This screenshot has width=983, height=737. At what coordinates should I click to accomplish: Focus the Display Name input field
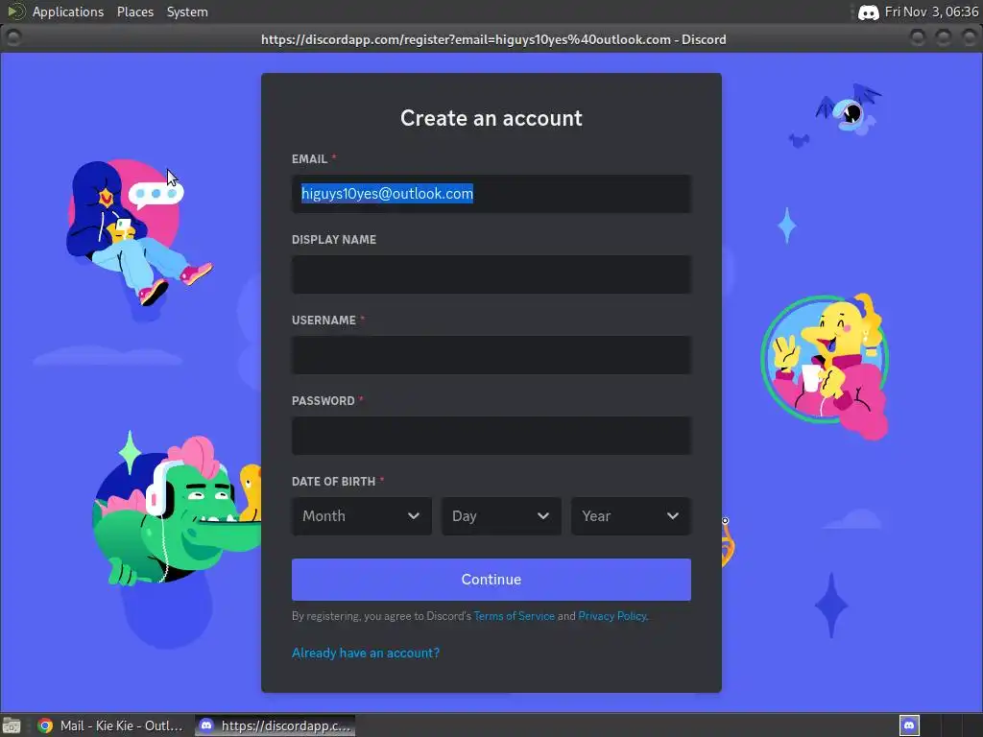[x=491, y=274]
